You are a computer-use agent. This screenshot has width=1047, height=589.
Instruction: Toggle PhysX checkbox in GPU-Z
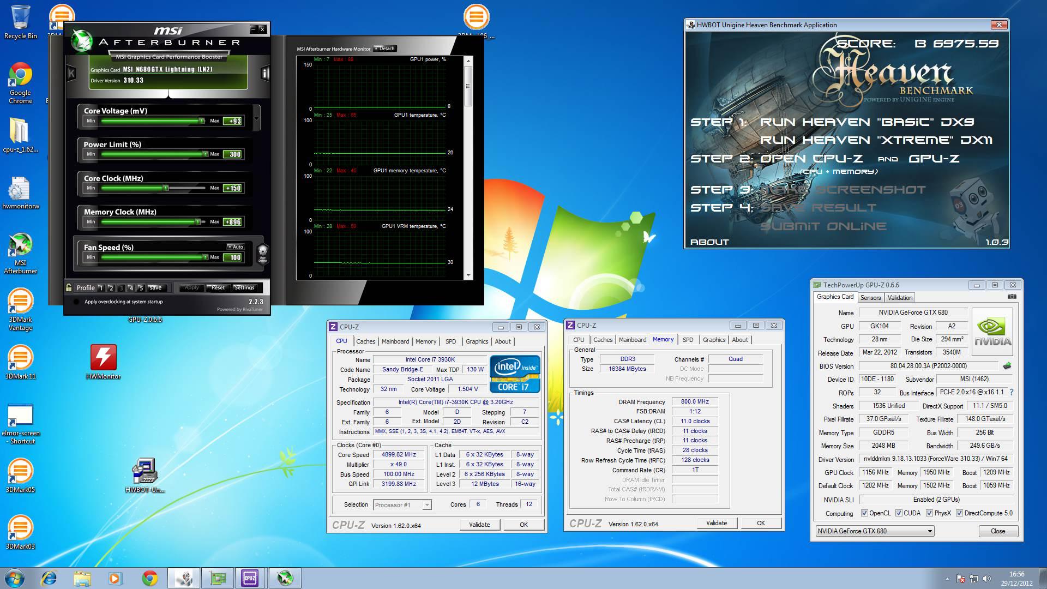pos(929,513)
